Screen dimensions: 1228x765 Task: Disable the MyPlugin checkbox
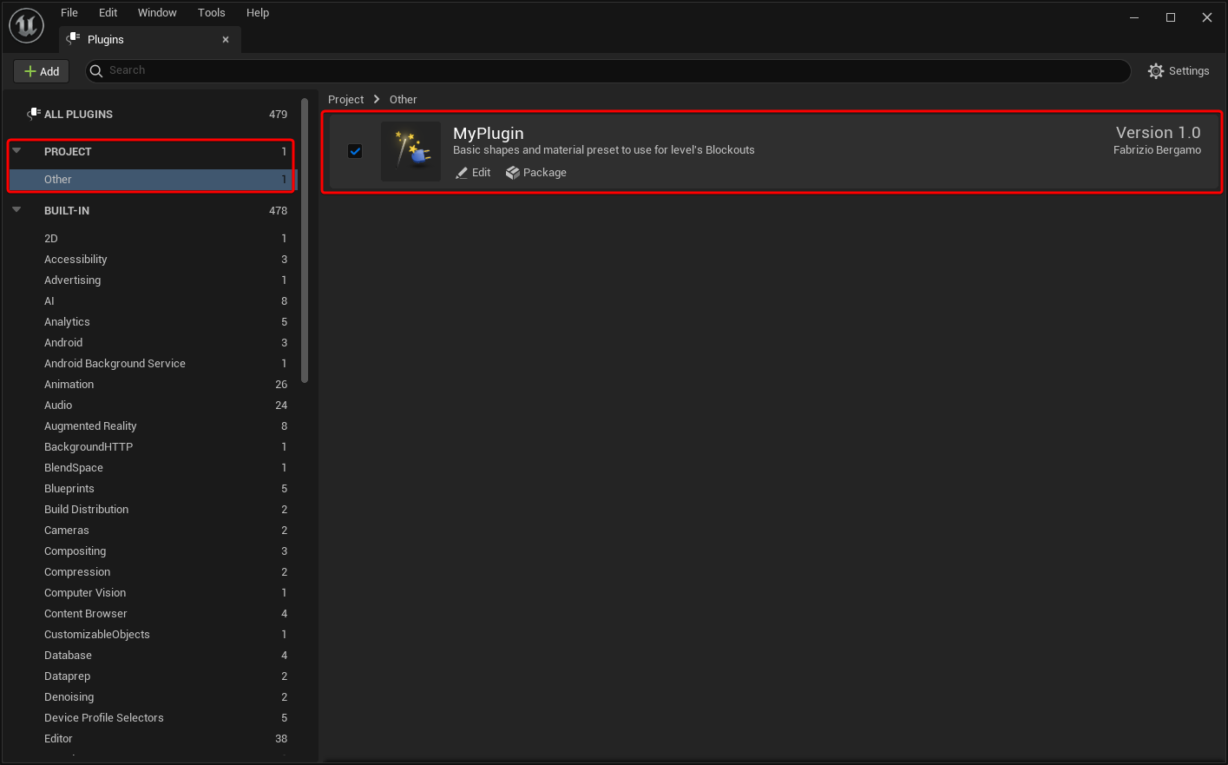click(355, 151)
